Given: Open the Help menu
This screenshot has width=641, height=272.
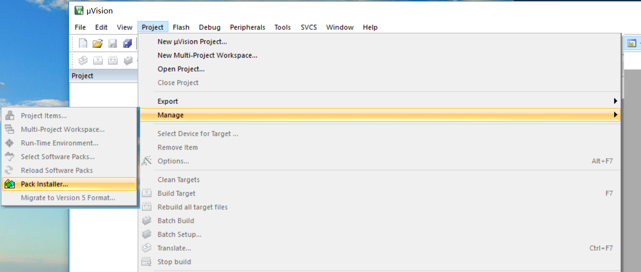Looking at the screenshot, I should pos(370,27).
